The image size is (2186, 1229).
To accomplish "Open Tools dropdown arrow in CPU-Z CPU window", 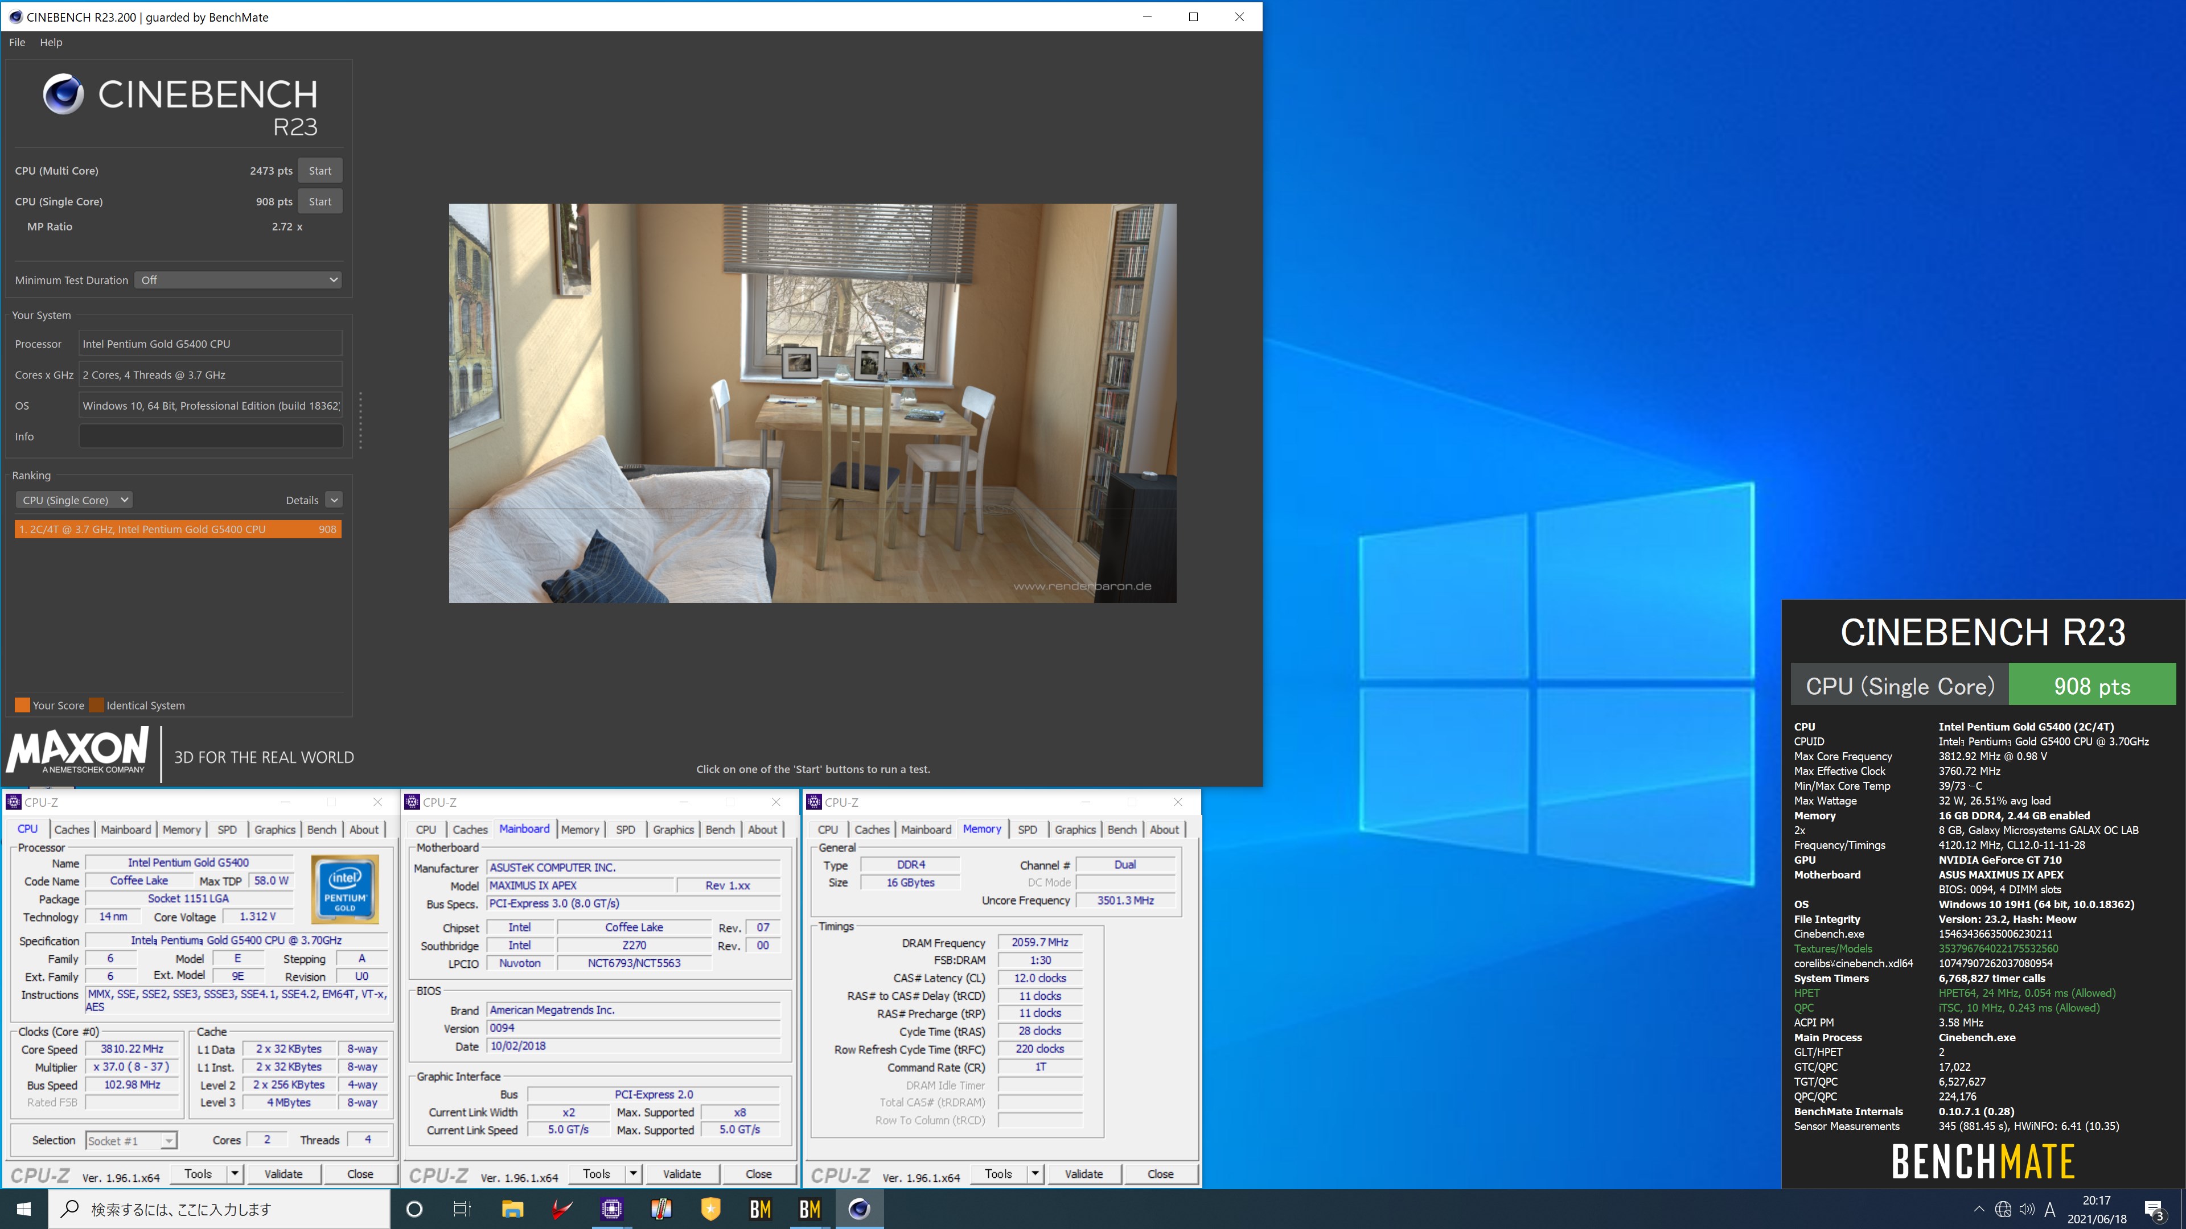I will [235, 1174].
